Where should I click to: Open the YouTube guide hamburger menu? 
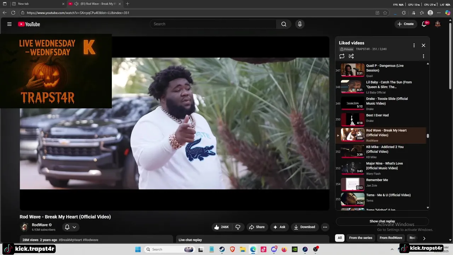[10, 24]
